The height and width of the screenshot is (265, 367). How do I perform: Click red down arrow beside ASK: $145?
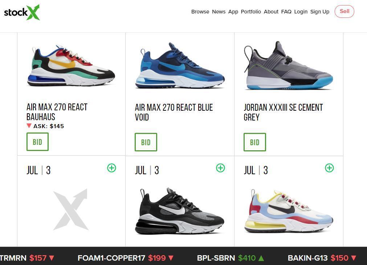tap(29, 126)
